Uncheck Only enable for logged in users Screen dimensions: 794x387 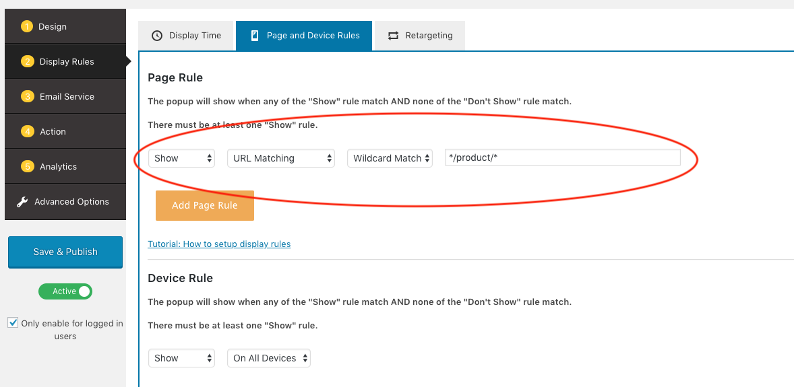13,323
